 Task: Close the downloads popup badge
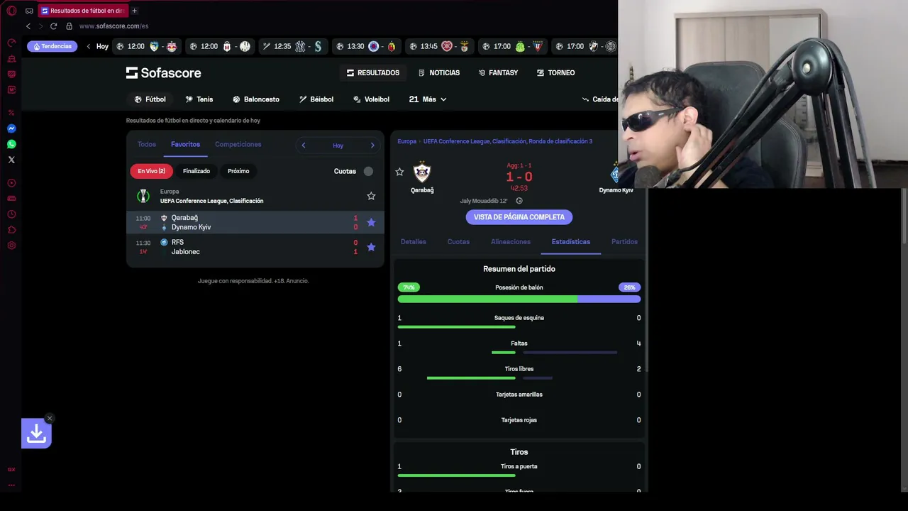(x=49, y=418)
